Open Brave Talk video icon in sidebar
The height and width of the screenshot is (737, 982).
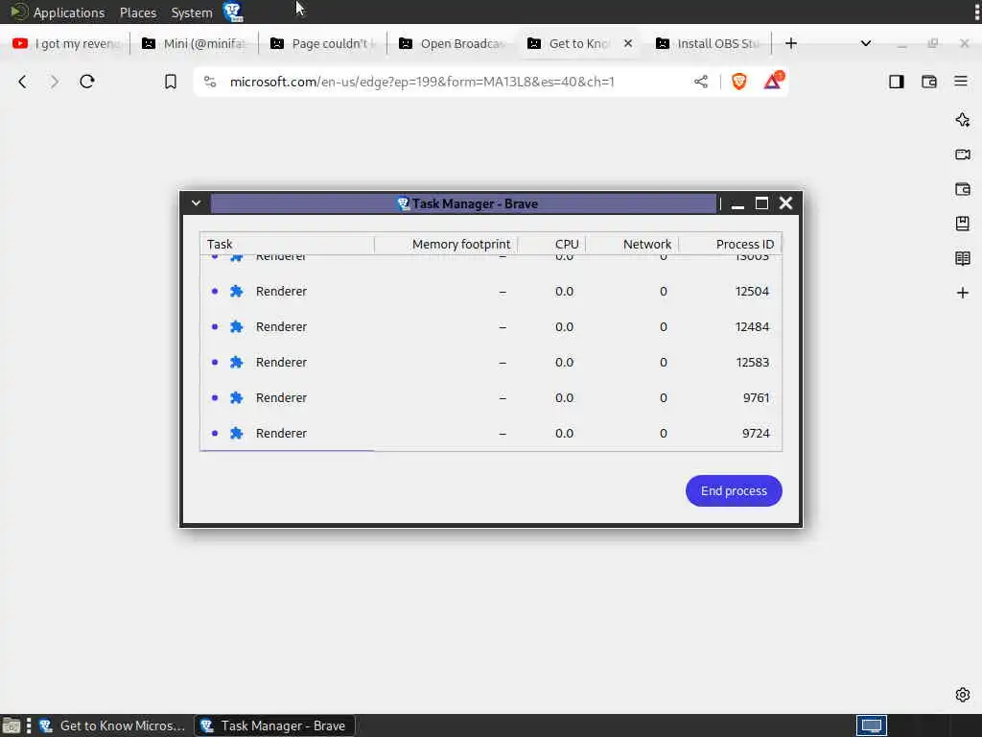point(963,155)
